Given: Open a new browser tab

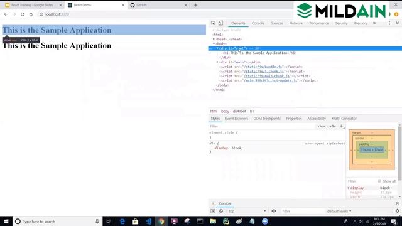Looking at the screenshot, I should click(195, 5).
